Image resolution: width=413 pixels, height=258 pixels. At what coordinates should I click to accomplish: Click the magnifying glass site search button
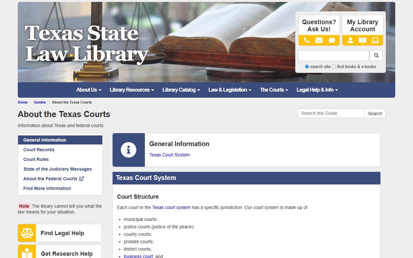(376, 55)
